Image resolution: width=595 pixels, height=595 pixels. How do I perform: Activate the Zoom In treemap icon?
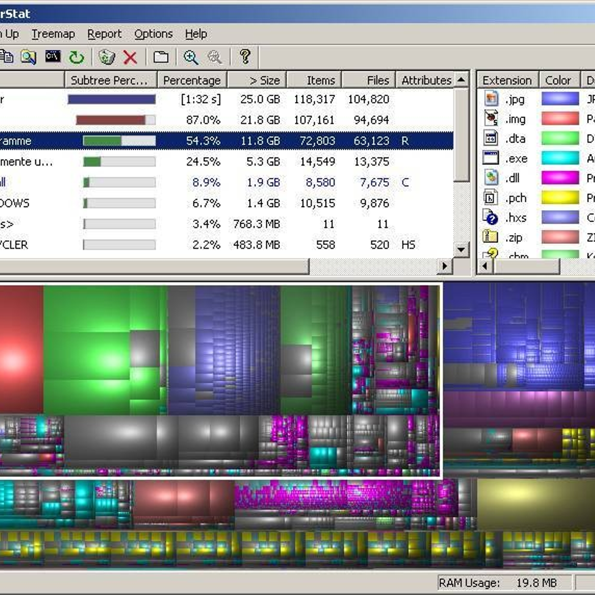191,57
